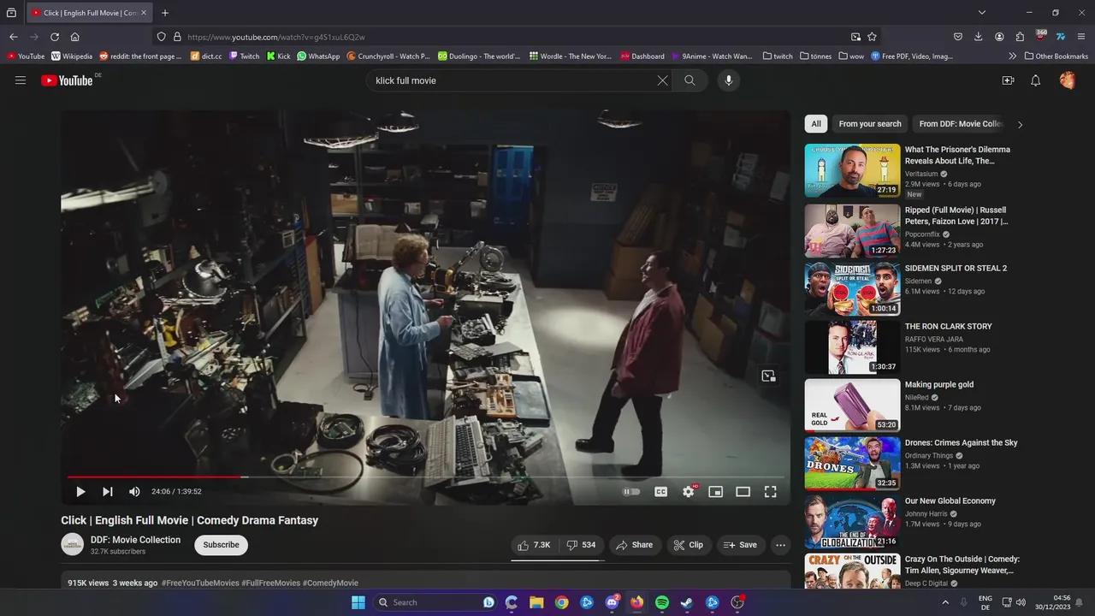1095x616 pixels.
Task: Start voice search with microphone
Action: click(729, 80)
